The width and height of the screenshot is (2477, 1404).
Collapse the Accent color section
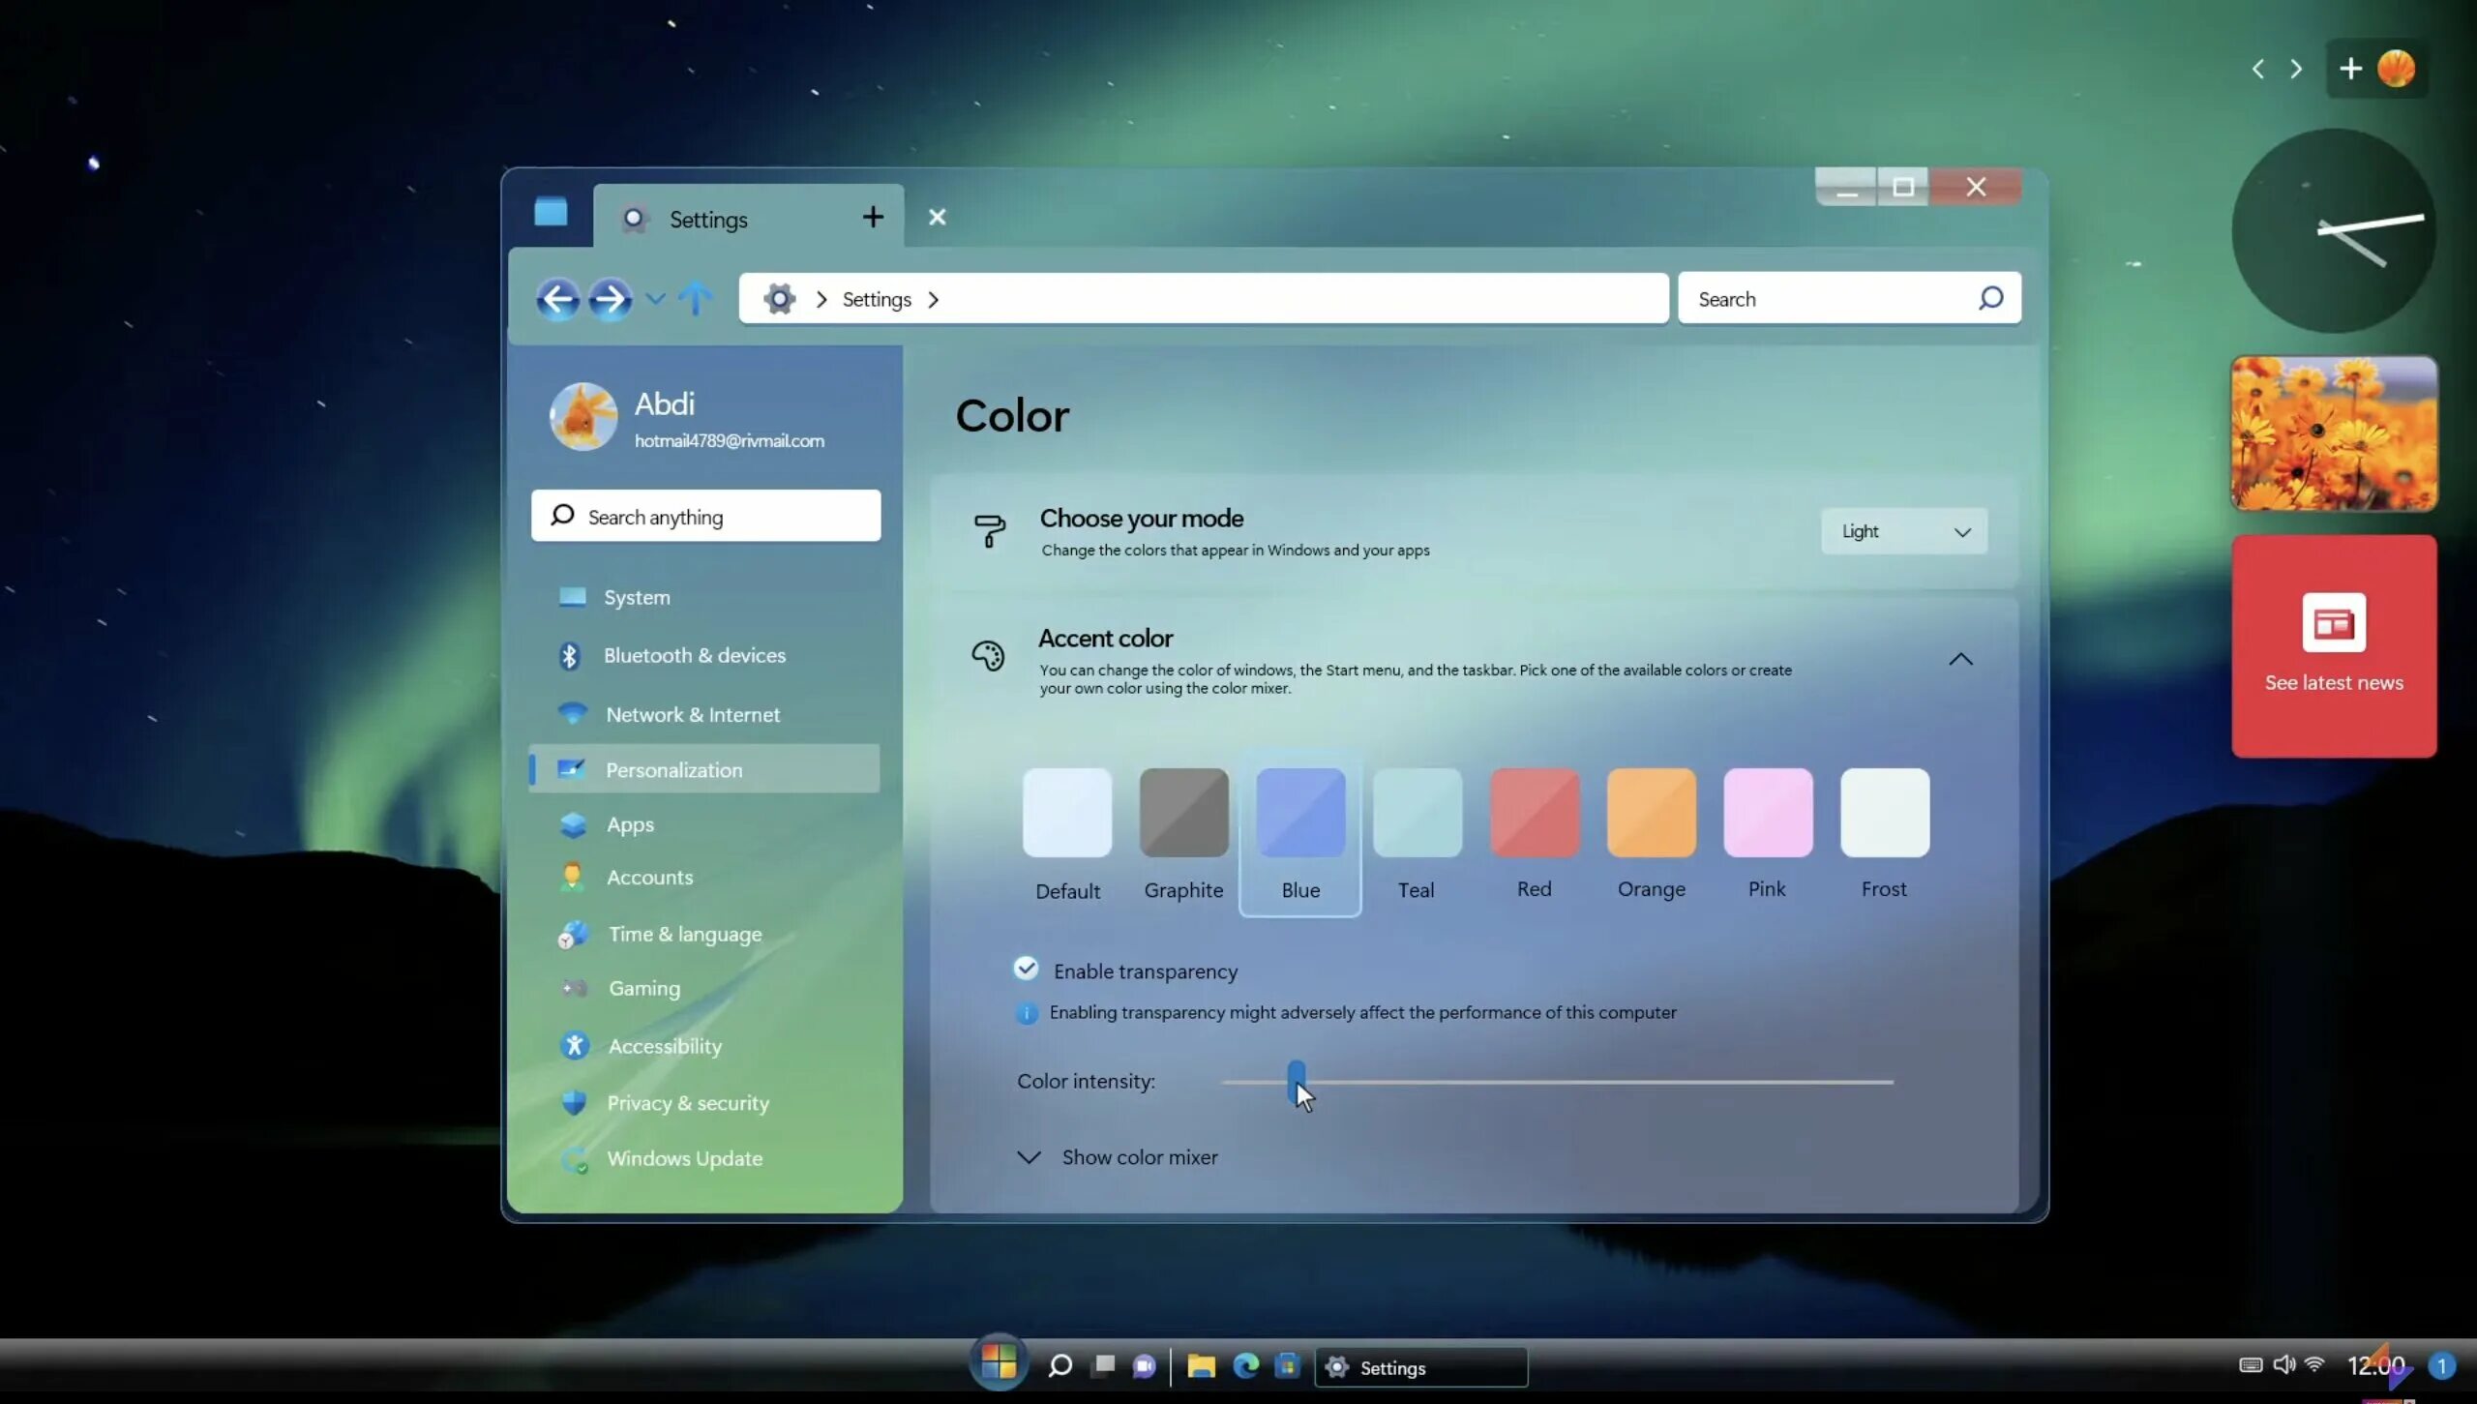point(1960,660)
